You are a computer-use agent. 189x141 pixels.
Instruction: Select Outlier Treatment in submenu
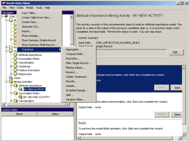(79, 77)
